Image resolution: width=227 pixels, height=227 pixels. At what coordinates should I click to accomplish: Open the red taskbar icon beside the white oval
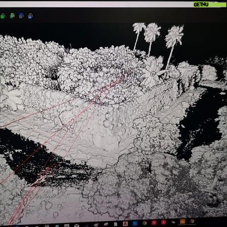point(164,223)
